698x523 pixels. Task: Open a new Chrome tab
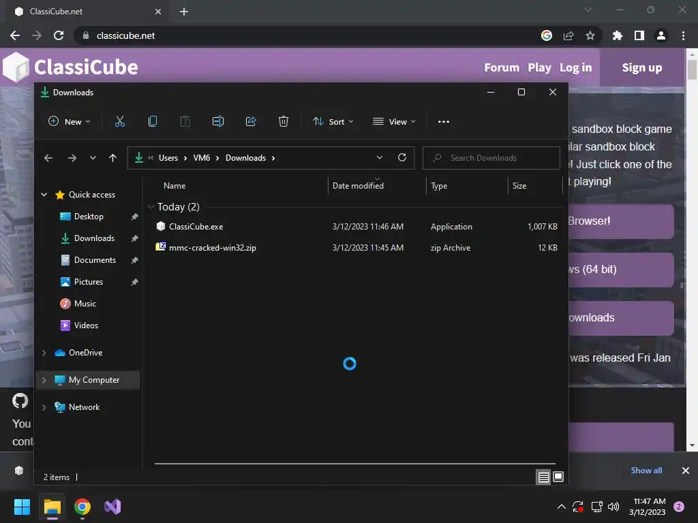click(x=184, y=12)
